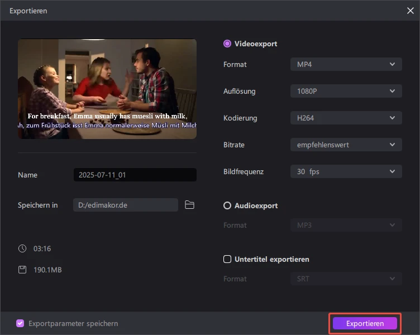
Task: Click the clock duration icon
Action: (22, 248)
